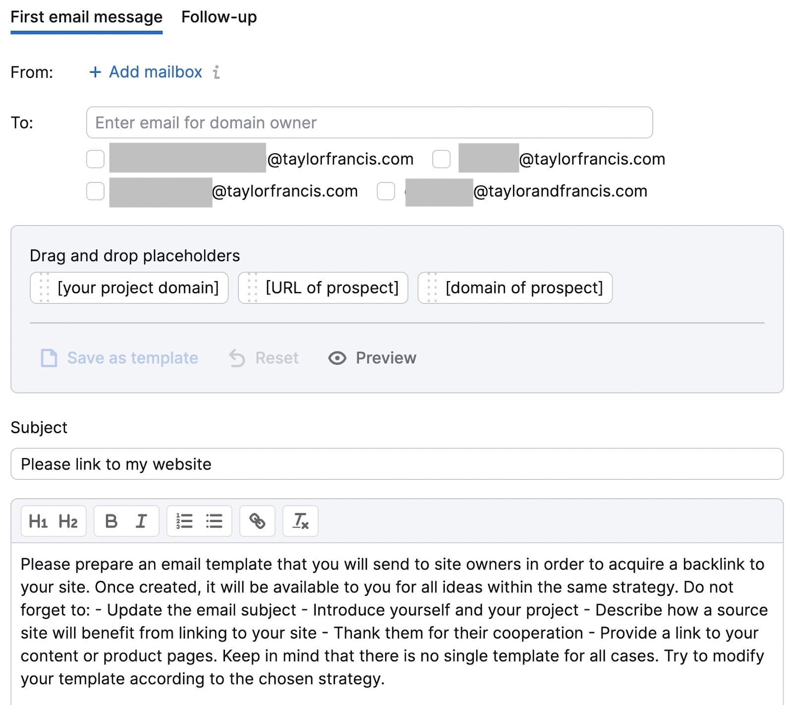
Task: Open the email Preview
Action: pos(386,358)
